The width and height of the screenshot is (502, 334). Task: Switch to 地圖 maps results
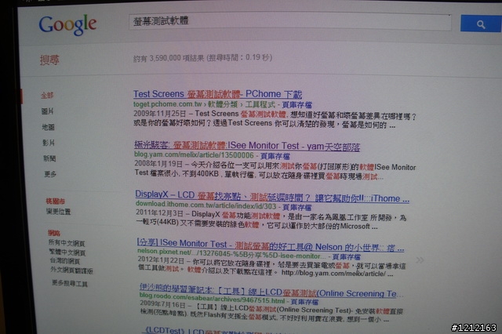coord(48,127)
